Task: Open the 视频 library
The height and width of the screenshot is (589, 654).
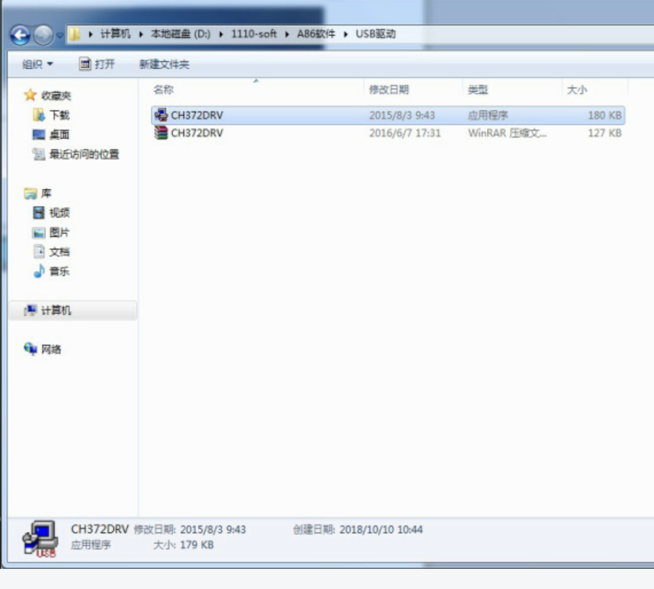Action: pyautogui.click(x=59, y=213)
